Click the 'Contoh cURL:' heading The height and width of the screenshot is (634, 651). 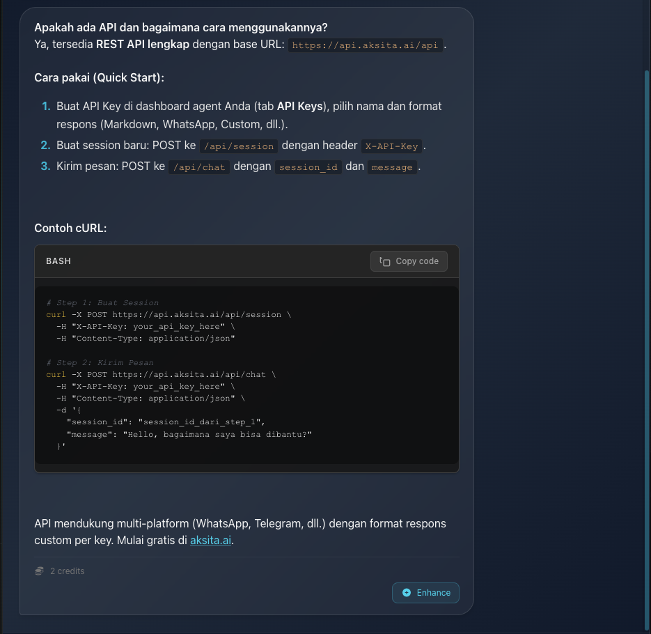pyautogui.click(x=70, y=228)
